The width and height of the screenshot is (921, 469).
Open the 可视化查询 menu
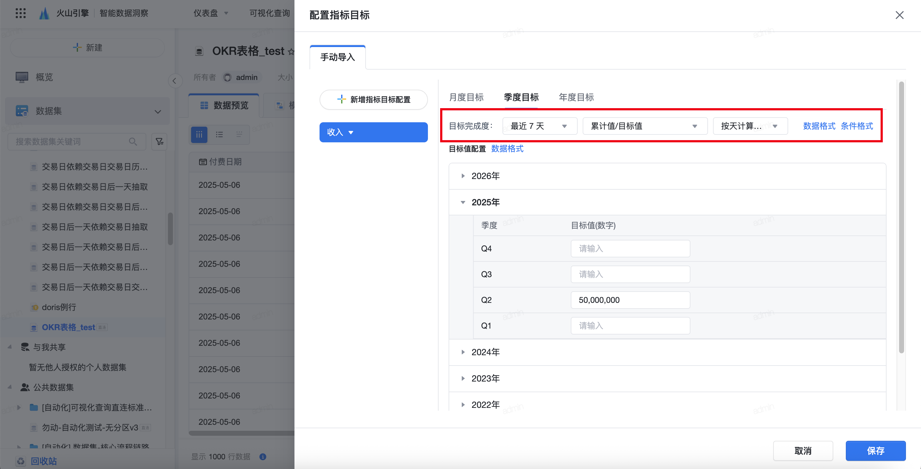click(270, 13)
